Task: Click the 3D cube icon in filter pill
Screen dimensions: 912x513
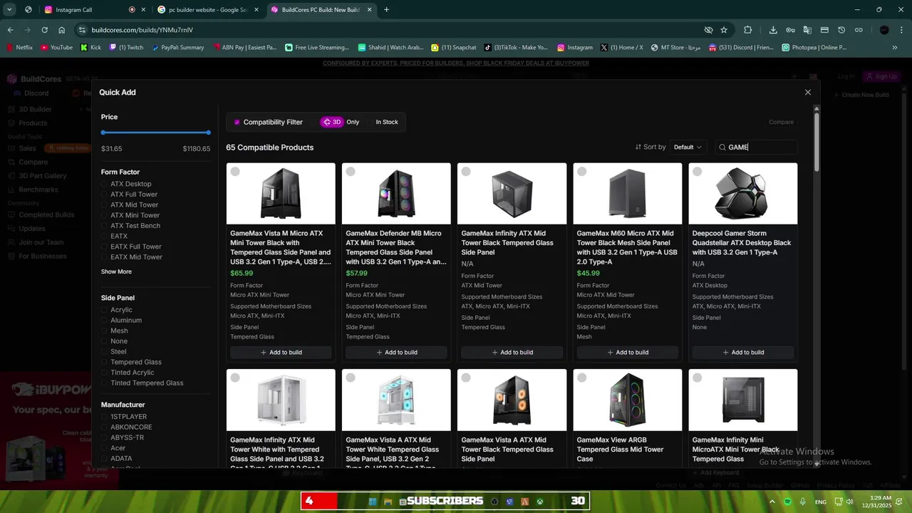Action: coord(326,122)
